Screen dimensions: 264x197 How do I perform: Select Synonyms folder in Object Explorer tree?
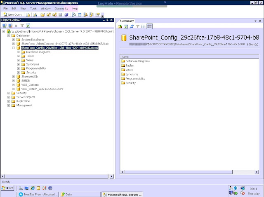coord(33,64)
